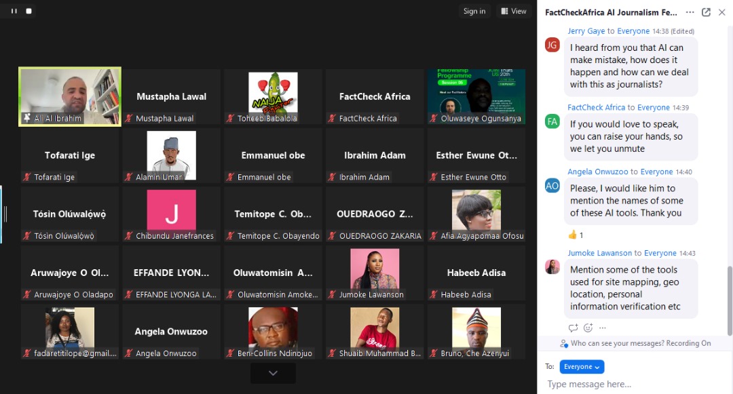Click the collapse handle beside Tósìn Olúwalọ́wọ̀'s tile
The height and width of the screenshot is (394, 733).
point(5,214)
